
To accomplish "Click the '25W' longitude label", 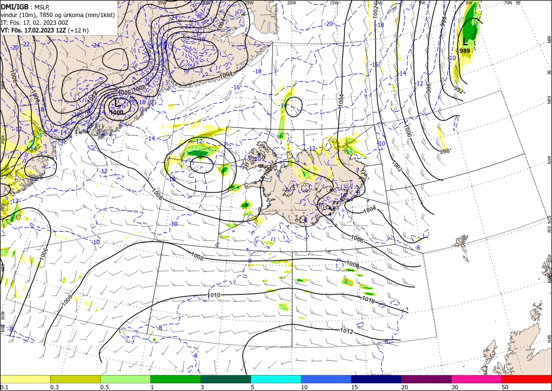I will (x=249, y=3).
